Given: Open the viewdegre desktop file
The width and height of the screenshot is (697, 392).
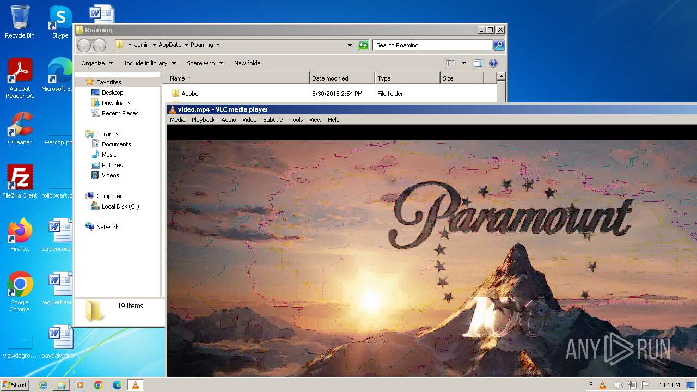Looking at the screenshot, I should pos(20,347).
